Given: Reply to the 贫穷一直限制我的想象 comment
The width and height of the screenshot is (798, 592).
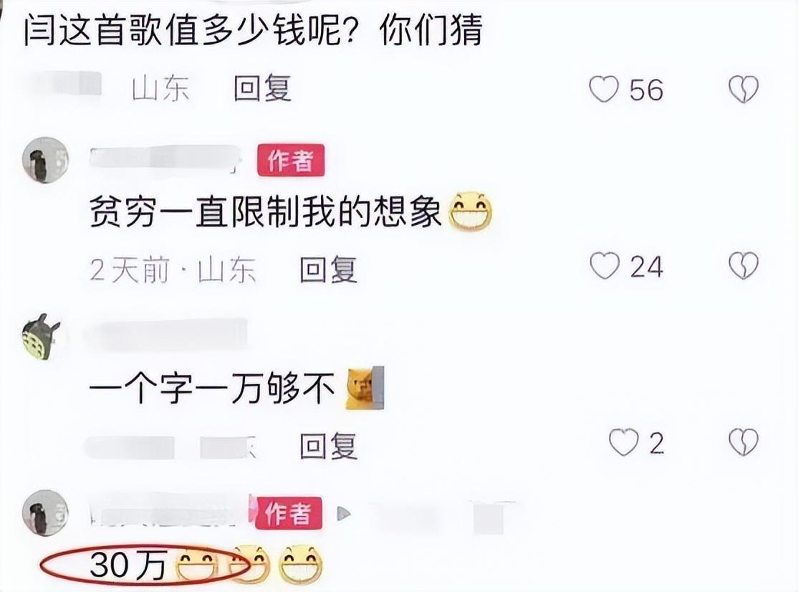Looking at the screenshot, I should point(328,269).
